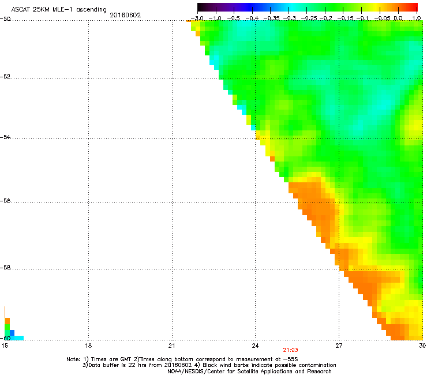Screen dimensions: 427x375
Task: Click the color bar label "-0.35"
Action: tap(271, 18)
